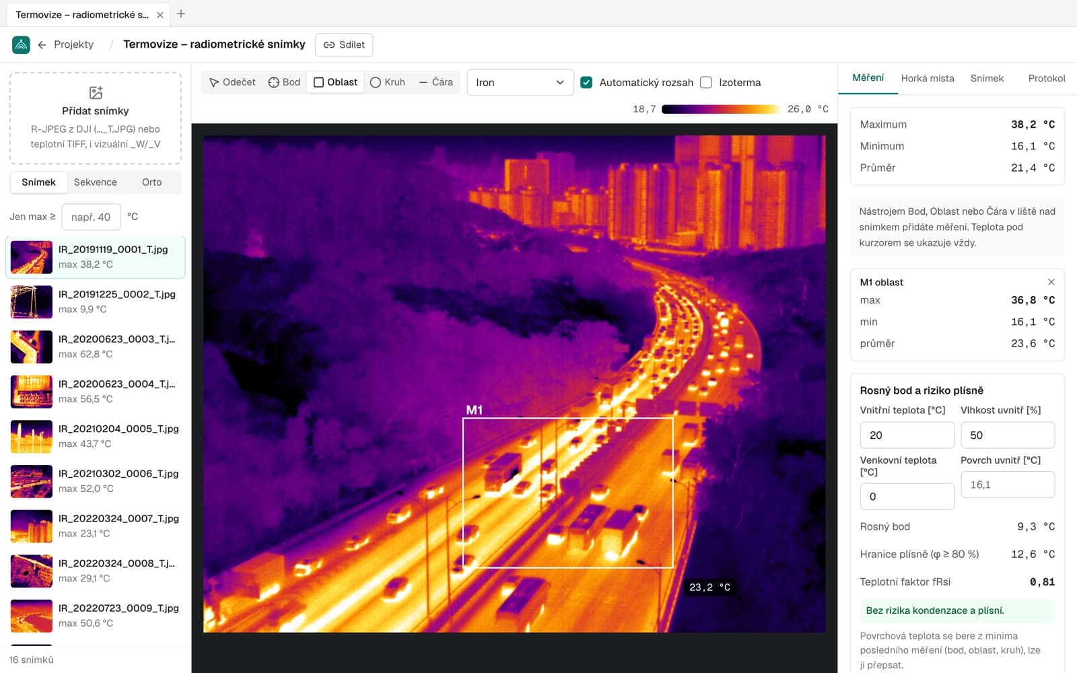This screenshot has height=673, width=1077.
Task: Select the Čára line tool
Action: point(436,82)
